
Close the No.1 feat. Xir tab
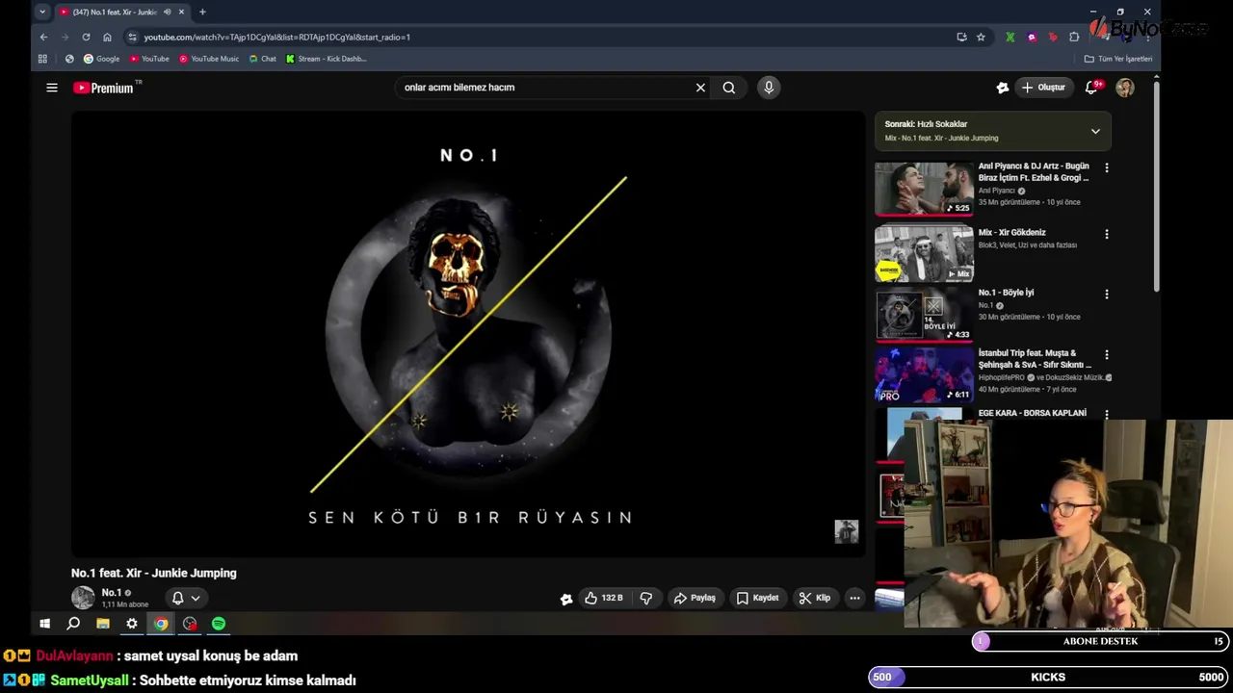181,12
